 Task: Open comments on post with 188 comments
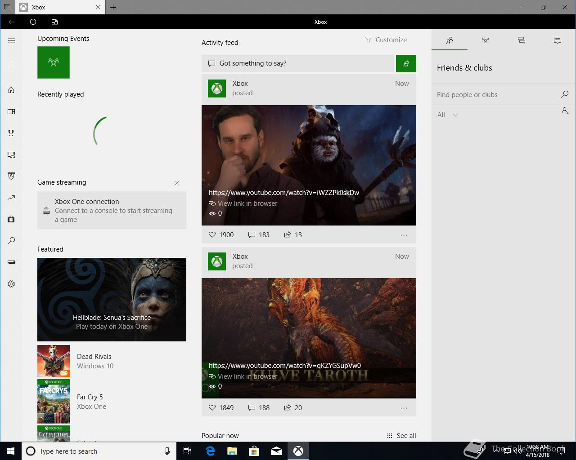tap(259, 407)
